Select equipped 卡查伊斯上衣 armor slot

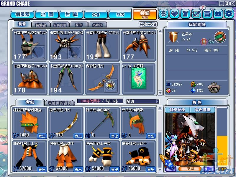[66, 45]
